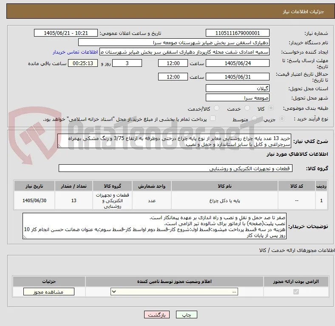Click the شماره نیاز field 1105111679000001
The width and height of the screenshot is (335, 326).
click(237, 33)
